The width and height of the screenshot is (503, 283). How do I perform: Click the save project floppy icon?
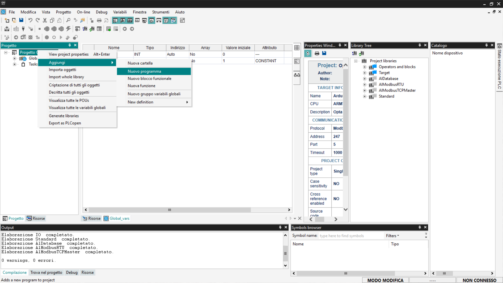click(21, 20)
